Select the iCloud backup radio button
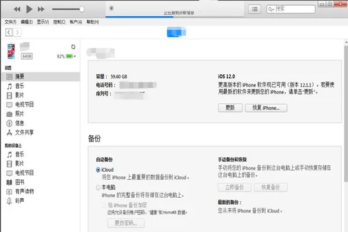 click(98, 170)
